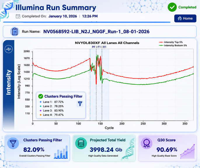Click the Lane 2 teal dot

coord(41,106)
